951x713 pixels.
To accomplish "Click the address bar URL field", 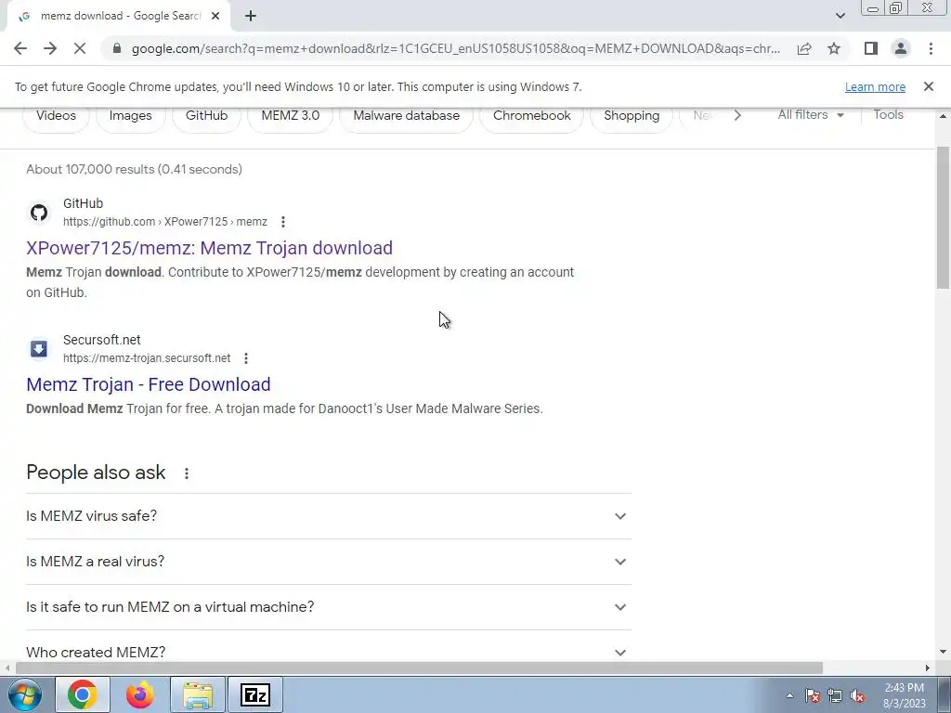I will coord(455,48).
